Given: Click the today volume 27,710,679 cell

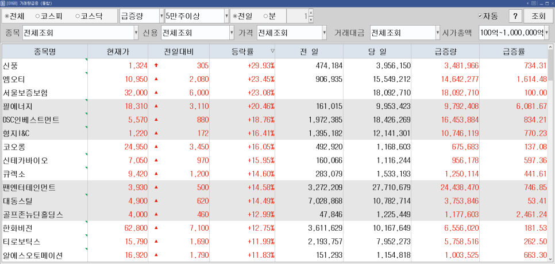Looking at the screenshot, I should (377, 187).
